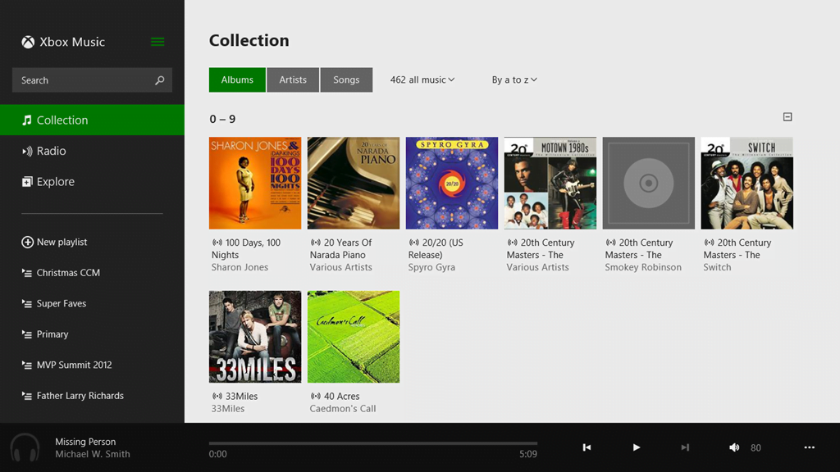840x472 pixels.
Task: Click the headphones now playing icon
Action: pyautogui.click(x=25, y=448)
